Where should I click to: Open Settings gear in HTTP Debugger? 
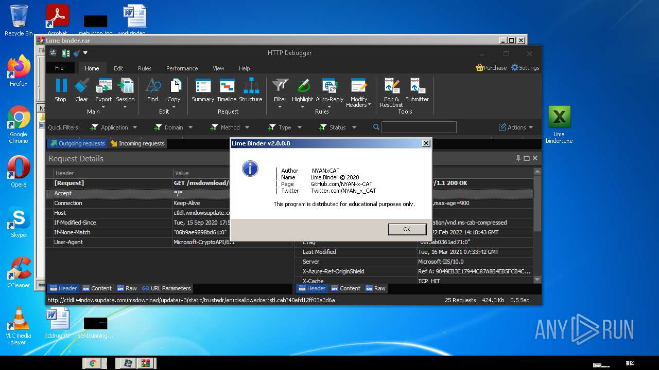(525, 68)
